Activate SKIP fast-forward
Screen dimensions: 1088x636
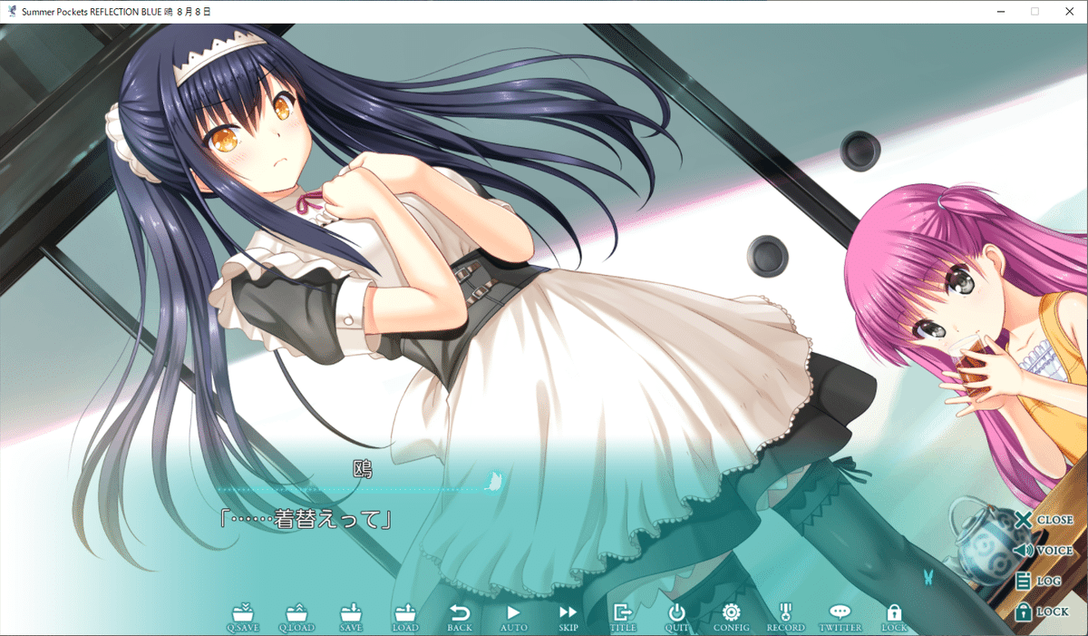click(568, 617)
